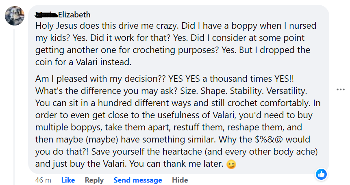Click the text "coin for a Valari instead."

pos(83,62)
